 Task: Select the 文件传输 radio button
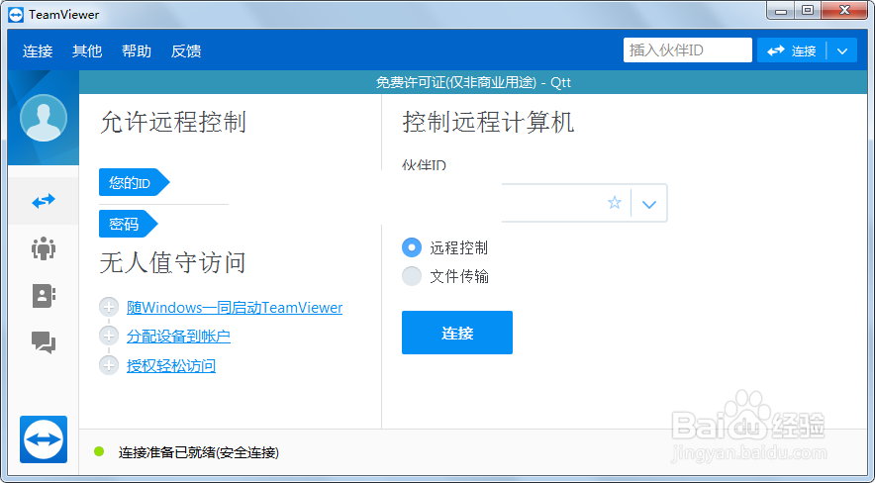(412, 276)
